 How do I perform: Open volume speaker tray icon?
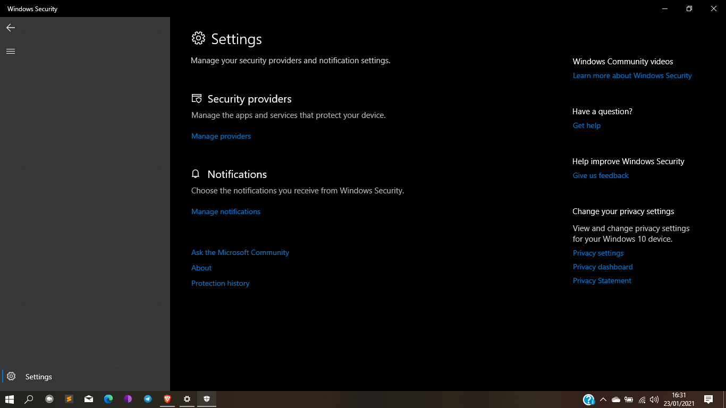tap(654, 399)
